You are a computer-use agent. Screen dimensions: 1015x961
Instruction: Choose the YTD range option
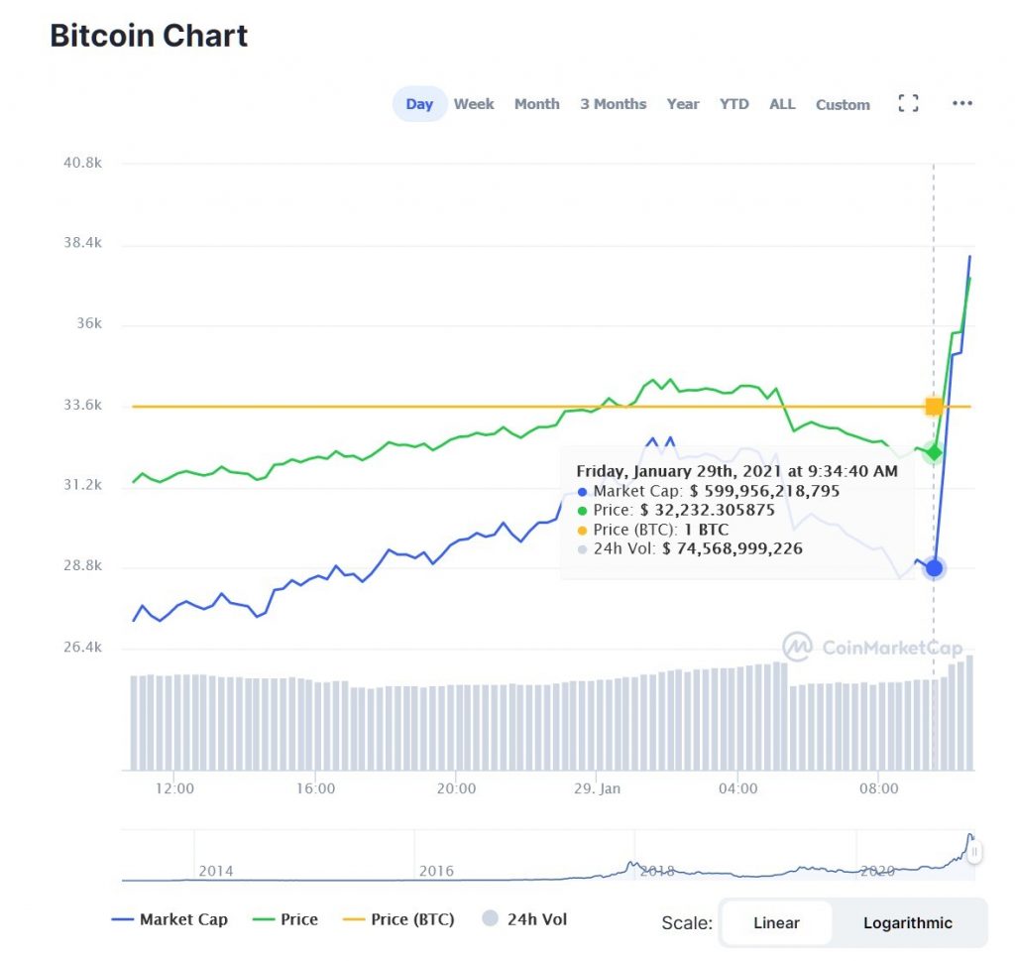pyautogui.click(x=734, y=104)
